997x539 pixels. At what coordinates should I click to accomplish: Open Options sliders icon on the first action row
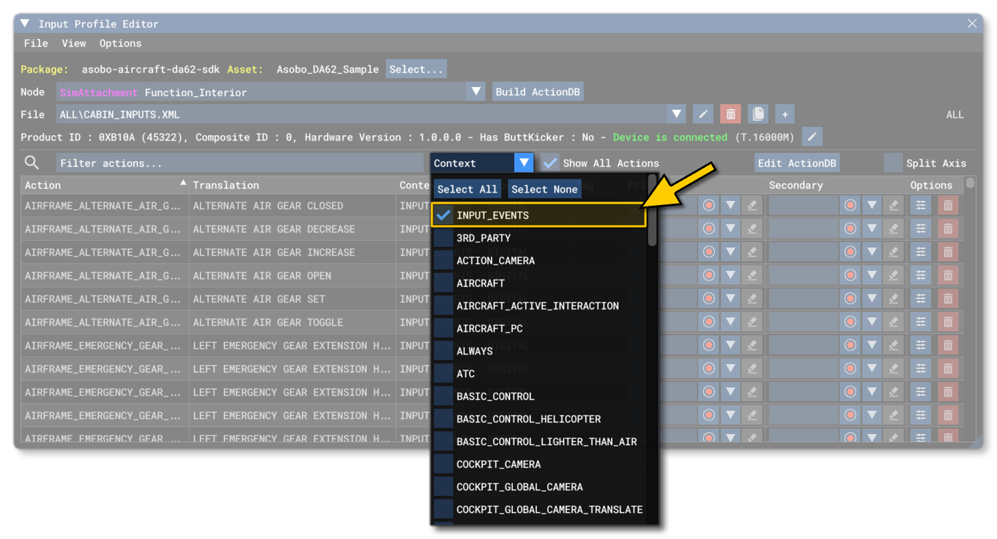point(920,204)
